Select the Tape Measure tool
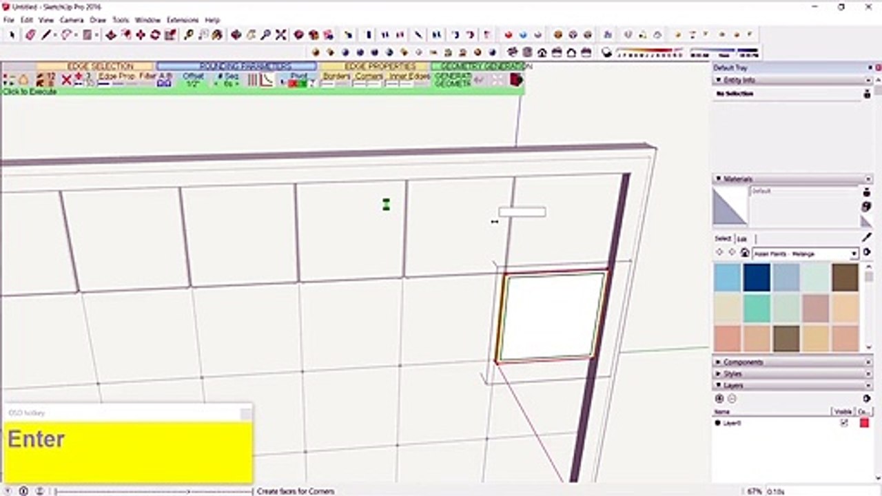 pyautogui.click(x=189, y=34)
